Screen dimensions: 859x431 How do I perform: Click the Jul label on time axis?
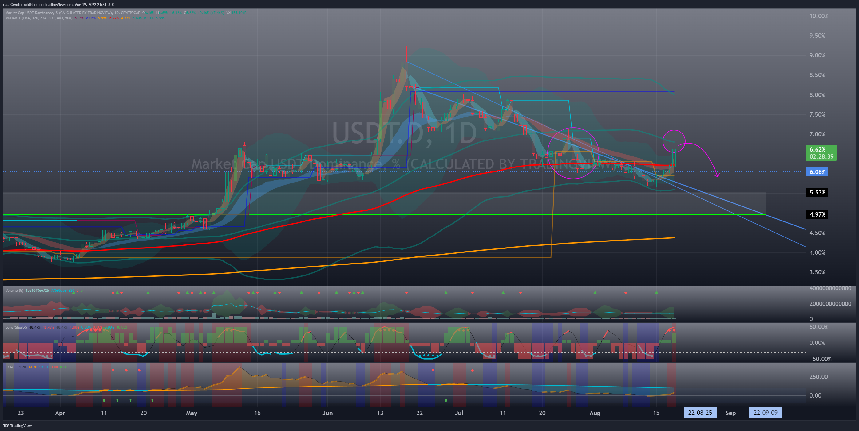(x=459, y=413)
